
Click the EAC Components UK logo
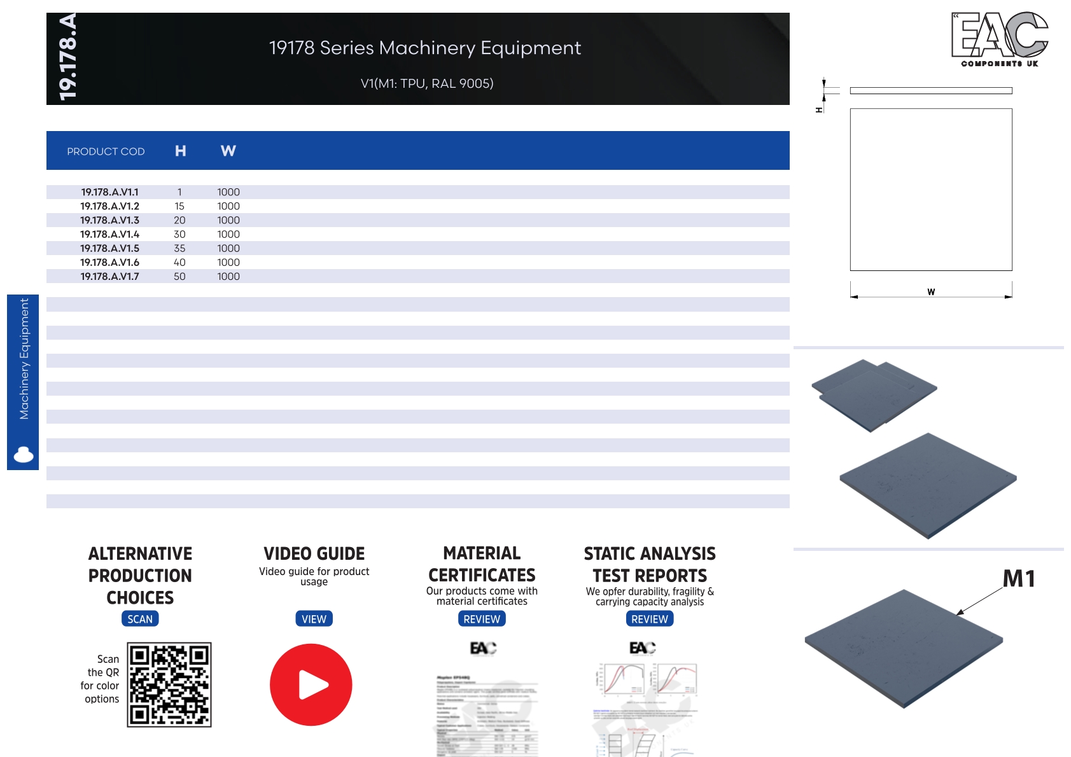pyautogui.click(x=1000, y=39)
